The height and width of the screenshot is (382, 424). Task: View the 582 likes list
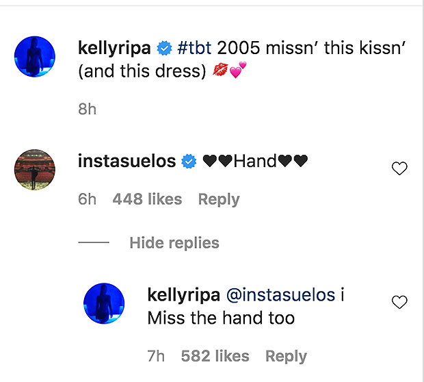(x=215, y=356)
